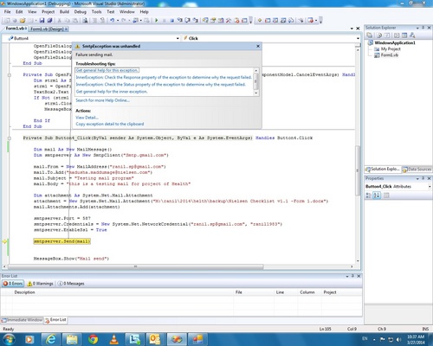Open the Build menu
Viewport: 433px width, 346px height.
coord(64,12)
